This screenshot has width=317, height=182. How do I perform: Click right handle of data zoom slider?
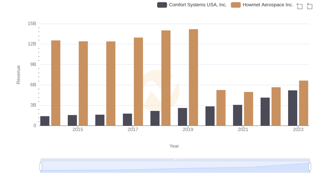pyautogui.click(x=310, y=167)
